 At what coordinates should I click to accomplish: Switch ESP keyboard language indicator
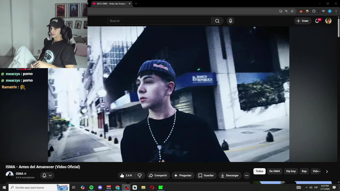[x=316, y=188]
